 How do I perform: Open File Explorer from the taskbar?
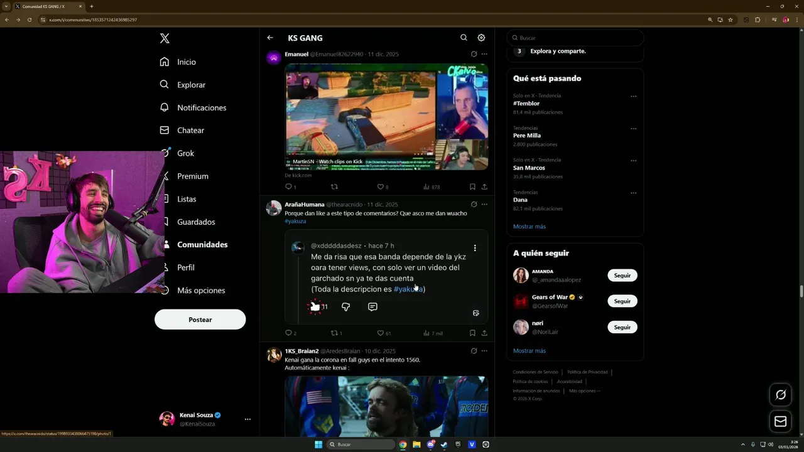[416, 444]
